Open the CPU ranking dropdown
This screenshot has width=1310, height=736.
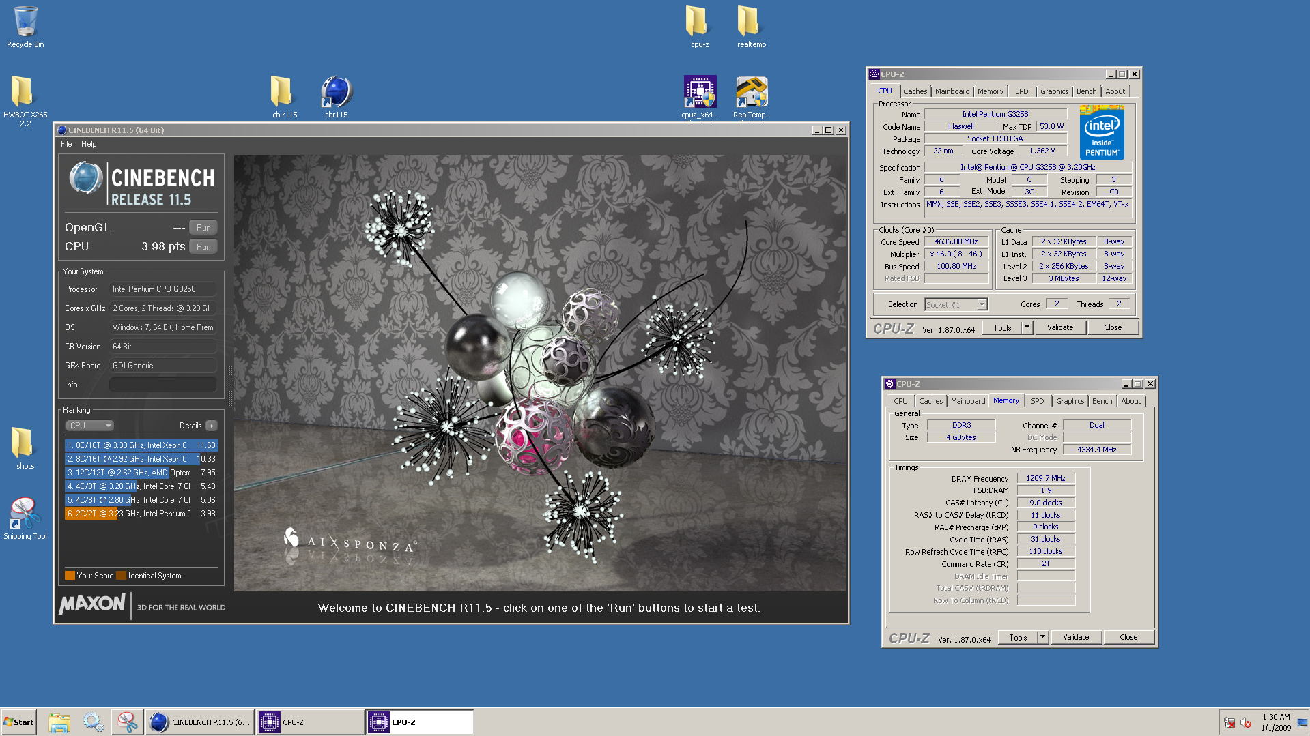point(89,426)
